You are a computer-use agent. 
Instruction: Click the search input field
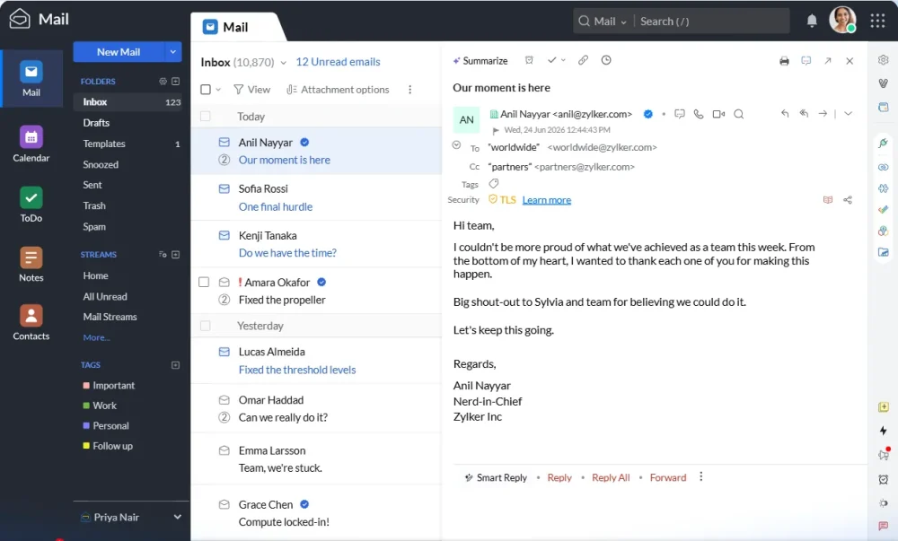[712, 22]
